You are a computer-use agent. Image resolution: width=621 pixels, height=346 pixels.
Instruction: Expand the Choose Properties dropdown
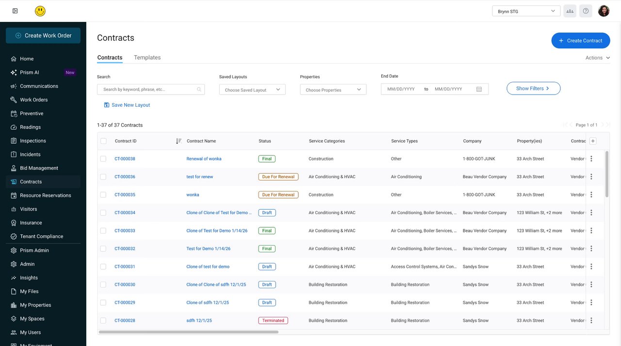[333, 90]
